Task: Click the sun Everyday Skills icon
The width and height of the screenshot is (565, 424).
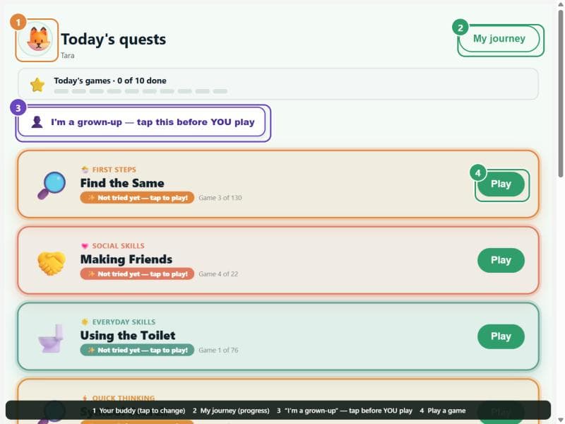Action: [x=85, y=322]
